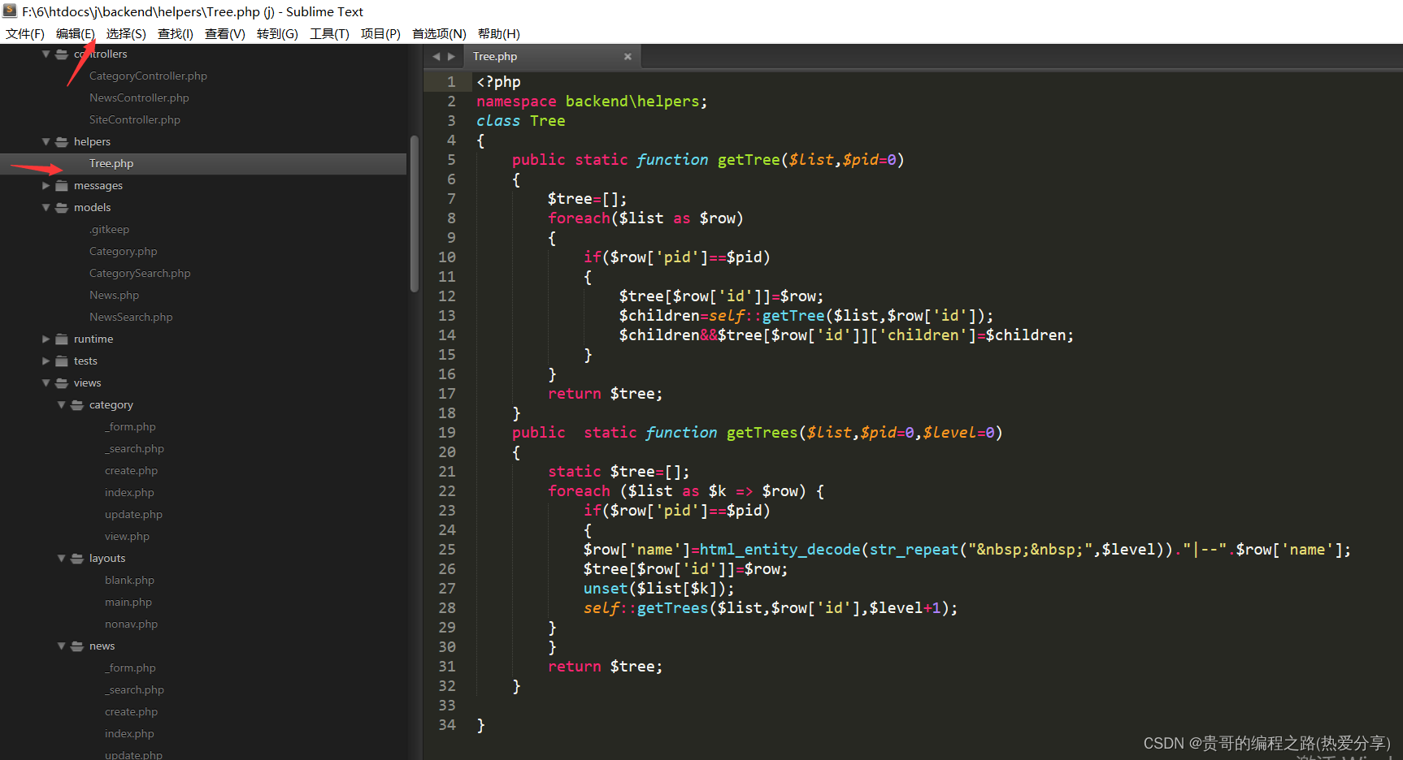Select the Tree.php editor tab
The width and height of the screenshot is (1403, 760).
pos(552,57)
